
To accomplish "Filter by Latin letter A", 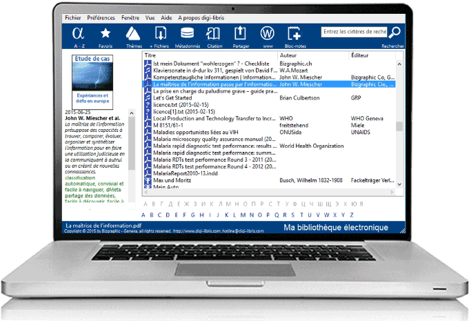I will [x=143, y=215].
